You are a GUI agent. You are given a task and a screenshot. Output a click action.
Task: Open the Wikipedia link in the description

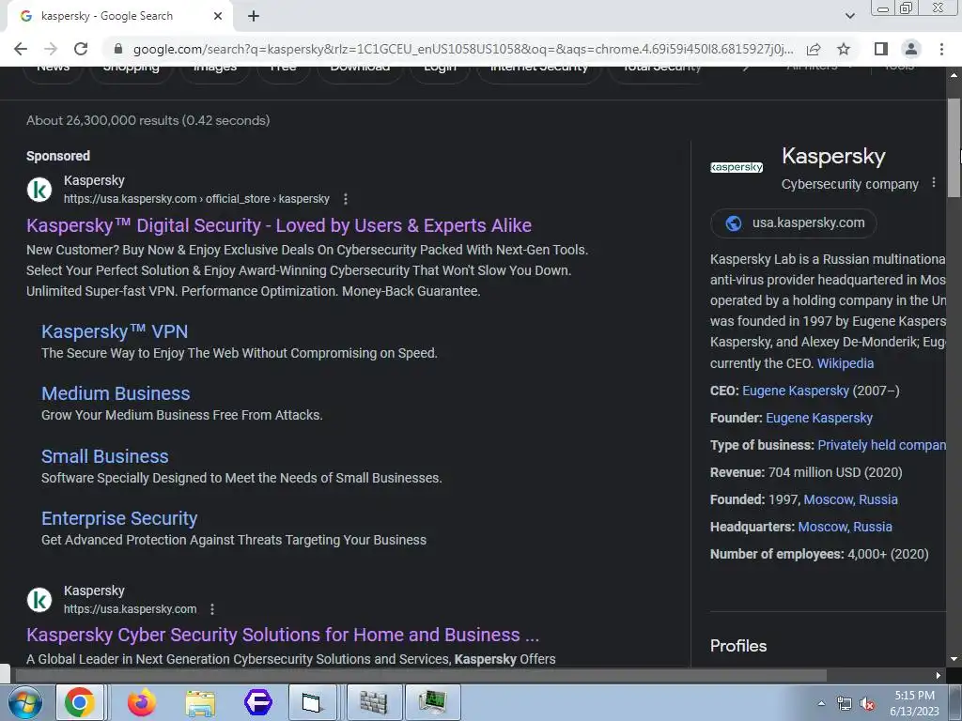point(846,363)
